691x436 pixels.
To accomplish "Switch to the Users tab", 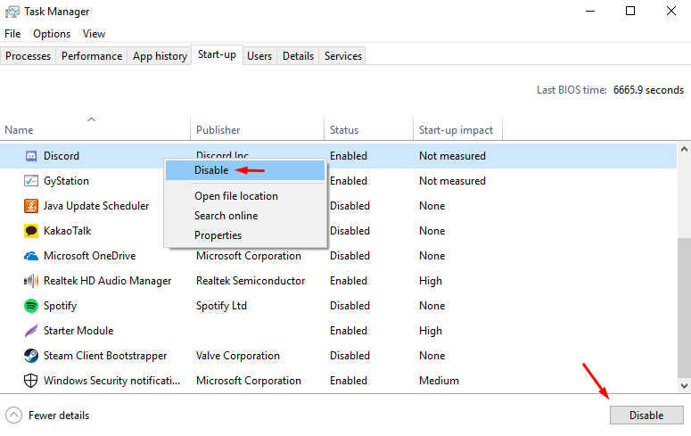I will [x=259, y=56].
